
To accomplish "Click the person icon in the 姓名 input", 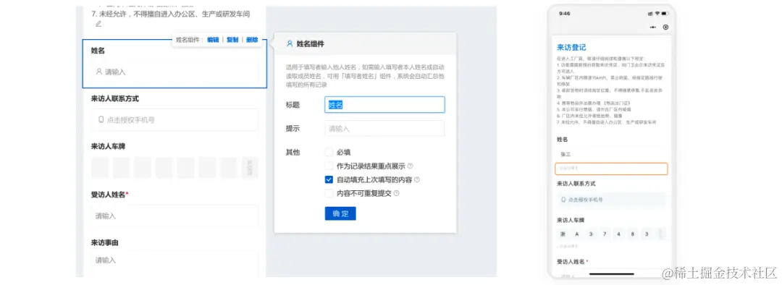I will [98, 72].
